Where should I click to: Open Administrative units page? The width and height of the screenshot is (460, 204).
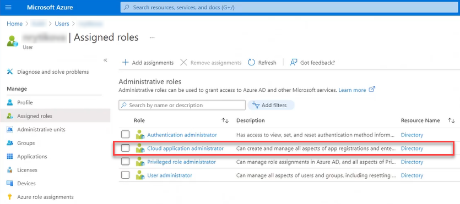tap(41, 129)
